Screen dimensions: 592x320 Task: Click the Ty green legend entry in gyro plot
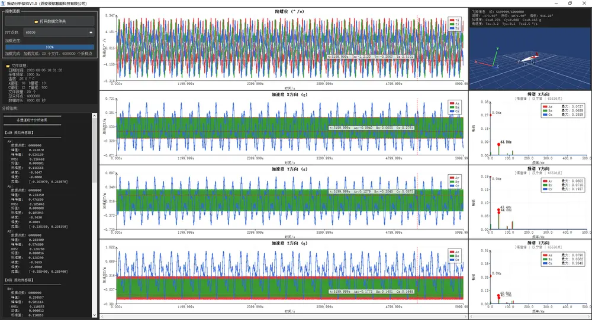pyautogui.click(x=455, y=24)
